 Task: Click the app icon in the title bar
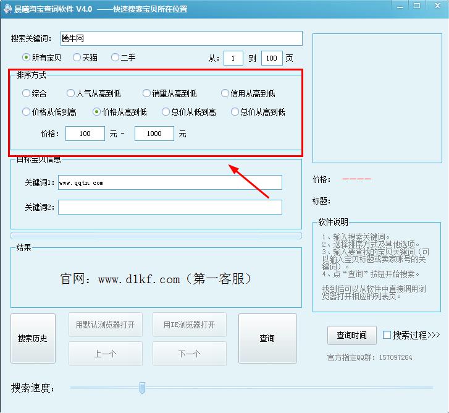click(x=9, y=9)
